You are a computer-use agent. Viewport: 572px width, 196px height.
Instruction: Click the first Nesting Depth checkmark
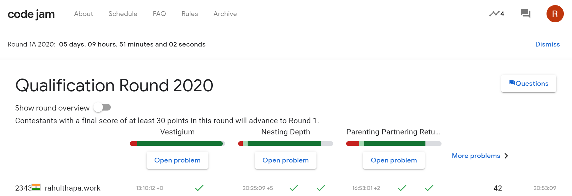[x=294, y=188]
